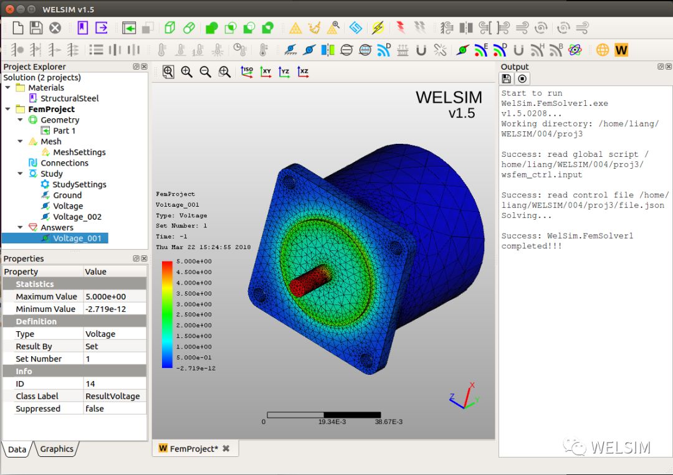The width and height of the screenshot is (673, 475).
Task: Save output log with Output panel disk button
Action: [x=507, y=79]
